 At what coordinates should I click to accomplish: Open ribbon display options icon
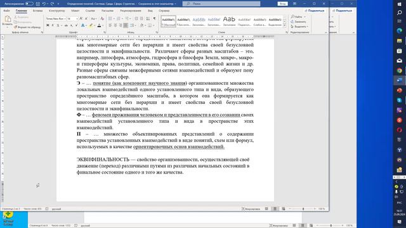pyautogui.click(x=294, y=4)
